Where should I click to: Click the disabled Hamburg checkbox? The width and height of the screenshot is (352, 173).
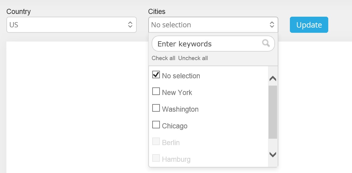[156, 158]
